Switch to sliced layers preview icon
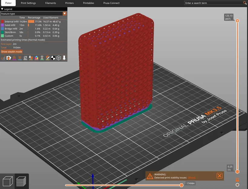The height and width of the screenshot is (189, 248). point(21,181)
